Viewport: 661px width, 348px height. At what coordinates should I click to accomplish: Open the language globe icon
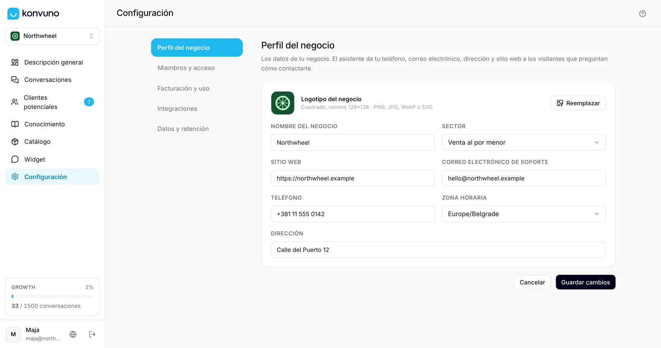pyautogui.click(x=73, y=334)
